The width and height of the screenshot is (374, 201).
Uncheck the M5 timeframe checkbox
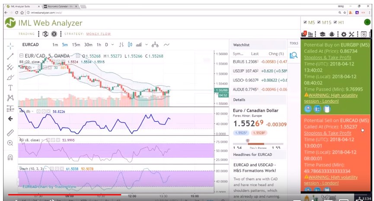click(x=305, y=22)
